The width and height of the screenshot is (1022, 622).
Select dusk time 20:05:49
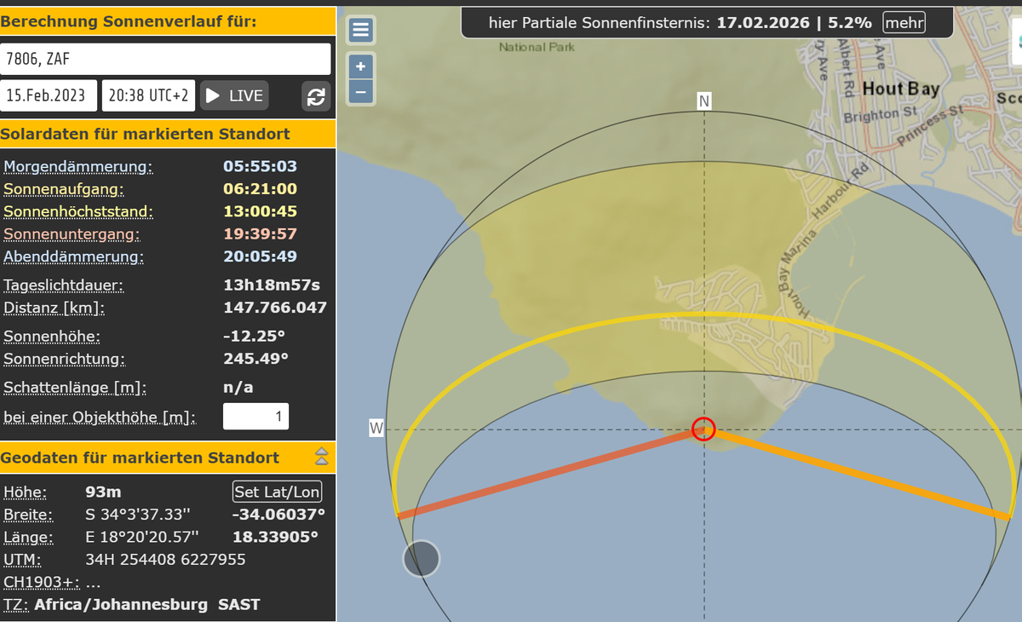pos(260,256)
